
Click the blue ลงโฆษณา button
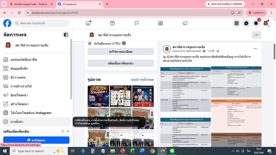pyautogui.click(x=36, y=140)
